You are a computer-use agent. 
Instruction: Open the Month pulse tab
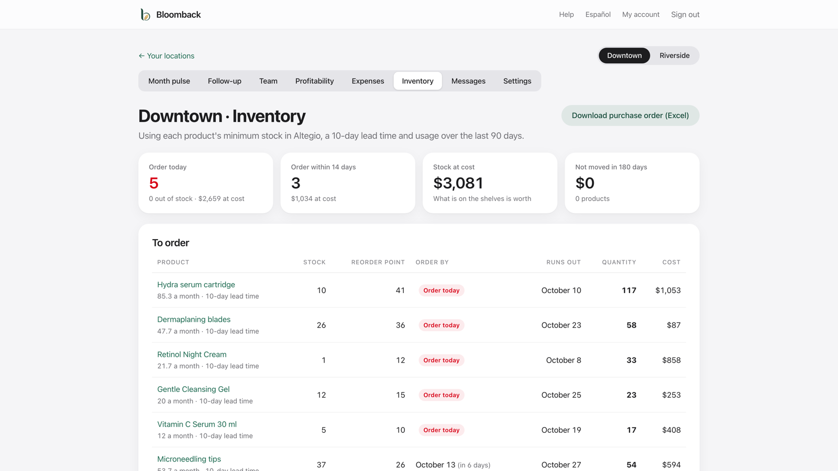coord(169,81)
